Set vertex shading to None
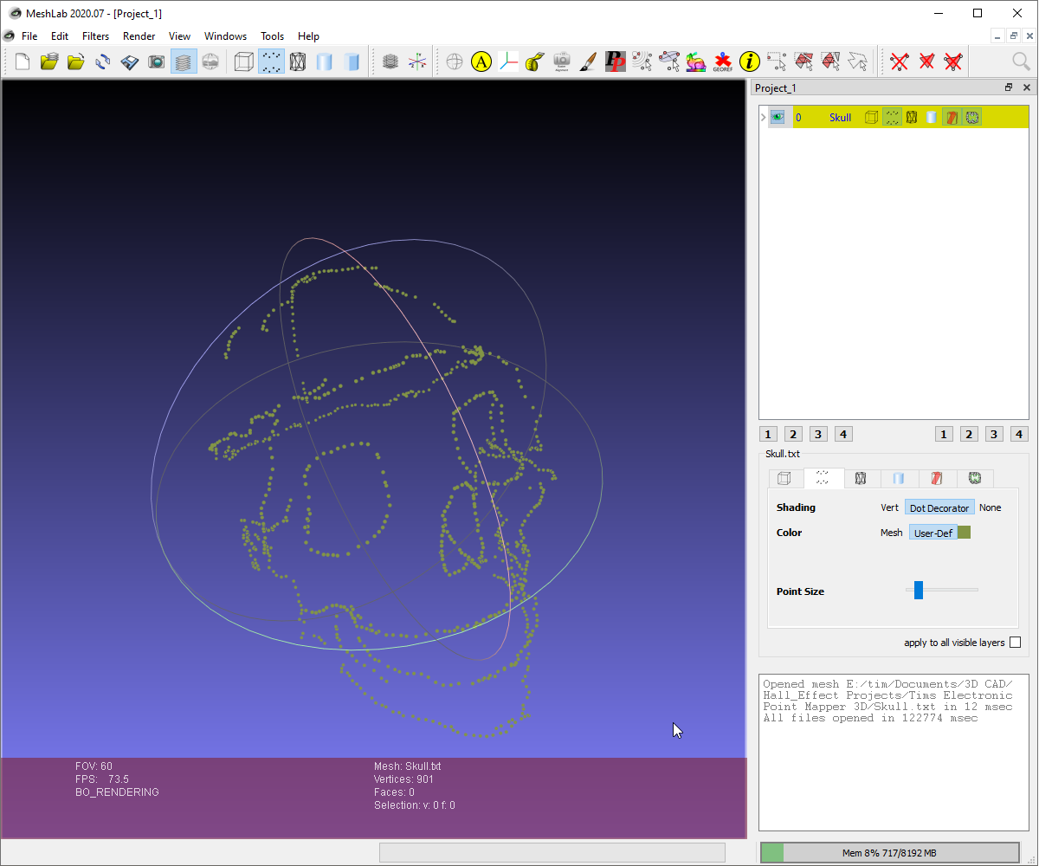 [990, 507]
